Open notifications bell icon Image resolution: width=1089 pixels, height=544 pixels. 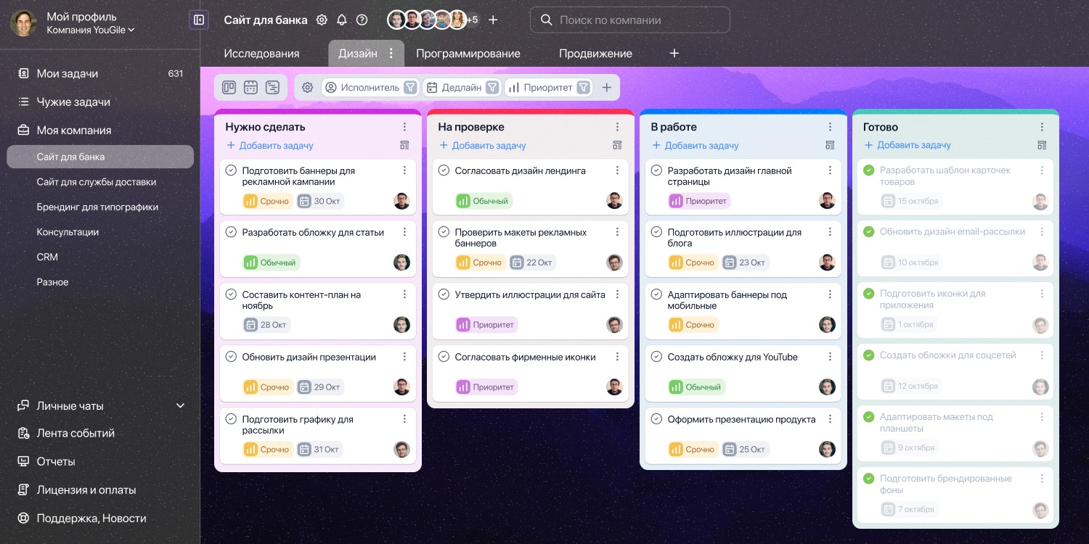(342, 20)
